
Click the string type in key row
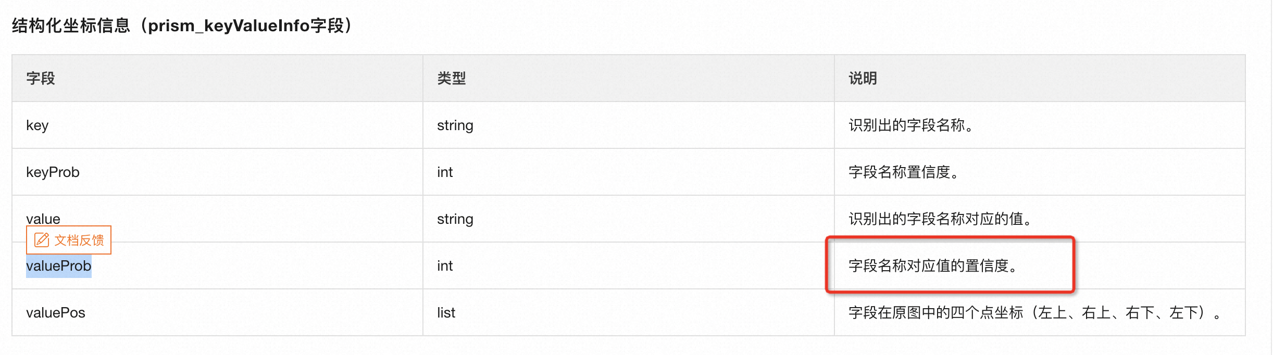(455, 125)
